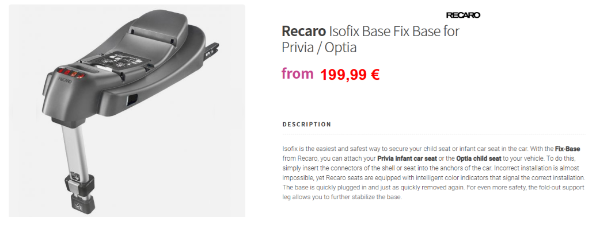This screenshot has height=233, width=596.
Task: Click the bold Fix-Base text in the description
Action: [567, 149]
